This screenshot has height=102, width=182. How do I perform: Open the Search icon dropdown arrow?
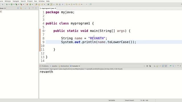pyautogui.click(x=44, y=5)
